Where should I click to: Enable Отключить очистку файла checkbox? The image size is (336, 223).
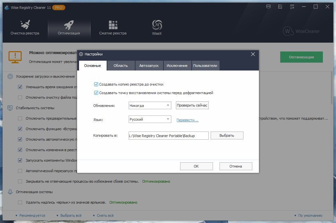[20, 97]
